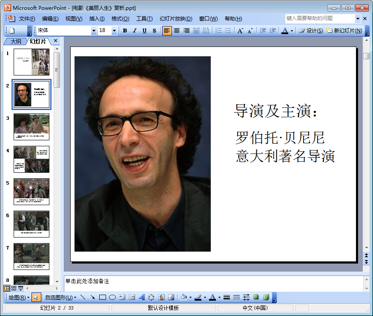
Task: Switch to Normal view icon
Action: tap(7, 288)
